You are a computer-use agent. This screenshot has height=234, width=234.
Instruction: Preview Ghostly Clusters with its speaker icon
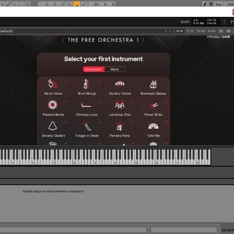[x=66, y=122]
